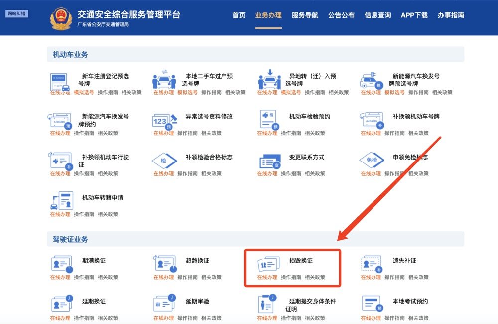Click the 期满换证 license icon
This screenshot has height=324, width=498.
point(62,264)
